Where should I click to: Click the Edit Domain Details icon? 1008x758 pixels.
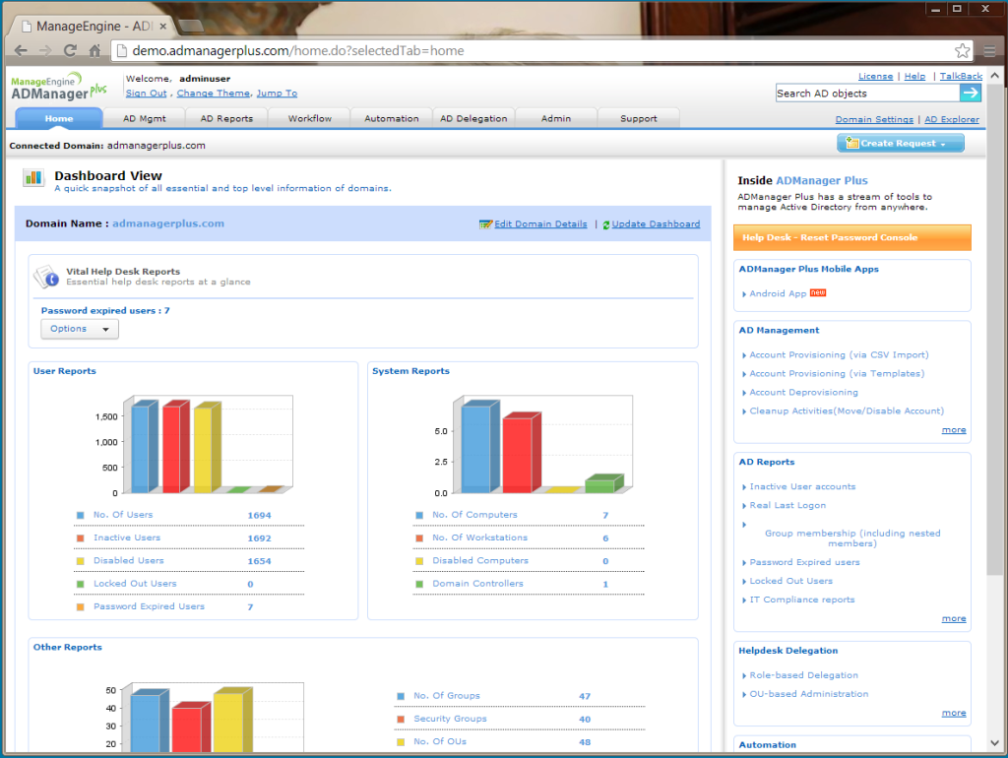tap(485, 224)
